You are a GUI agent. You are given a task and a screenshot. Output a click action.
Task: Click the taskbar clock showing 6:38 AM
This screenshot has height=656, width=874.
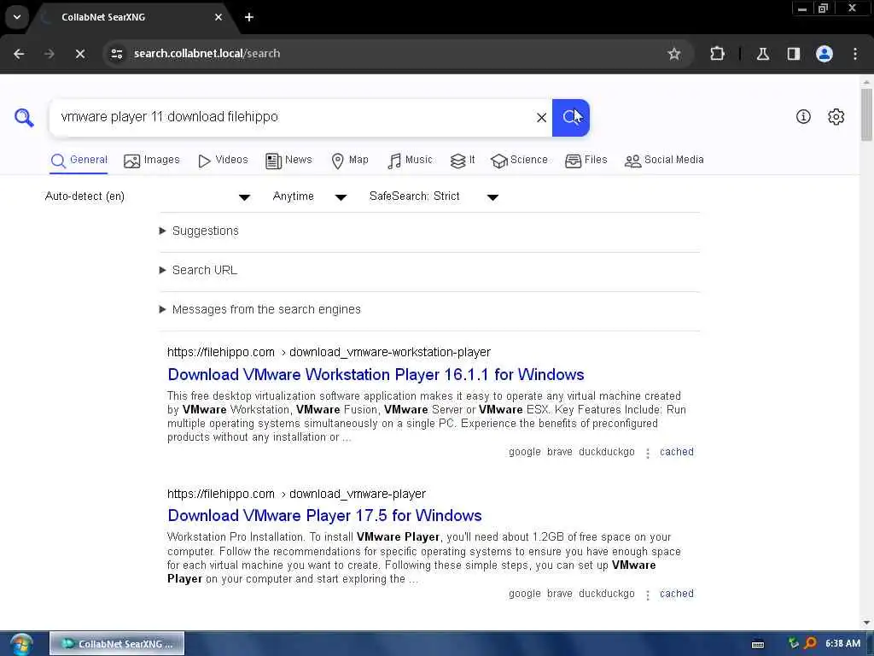(842, 644)
